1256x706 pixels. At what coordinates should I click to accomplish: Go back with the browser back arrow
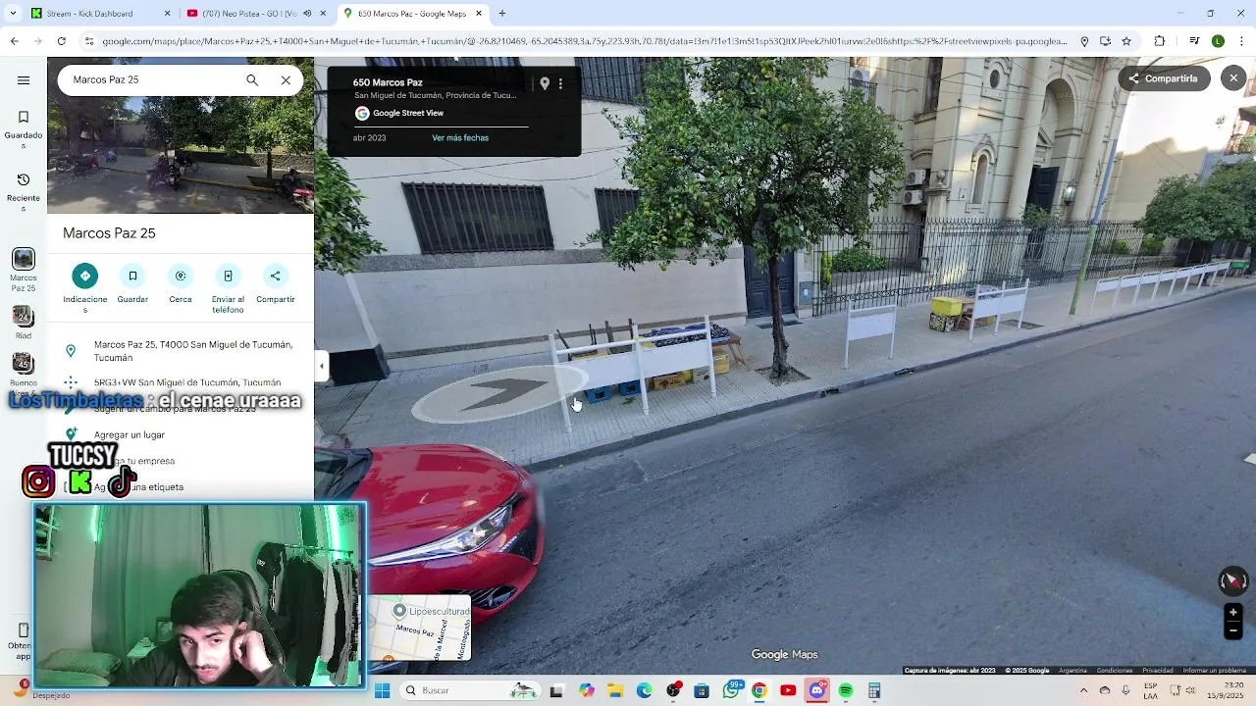[14, 41]
